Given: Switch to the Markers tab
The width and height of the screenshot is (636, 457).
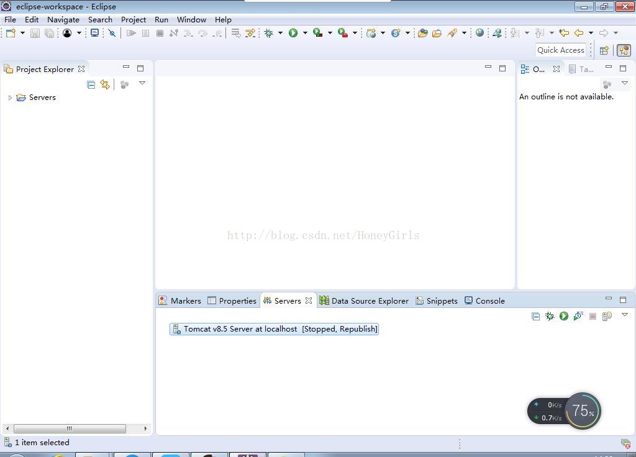Looking at the screenshot, I should click(x=179, y=301).
